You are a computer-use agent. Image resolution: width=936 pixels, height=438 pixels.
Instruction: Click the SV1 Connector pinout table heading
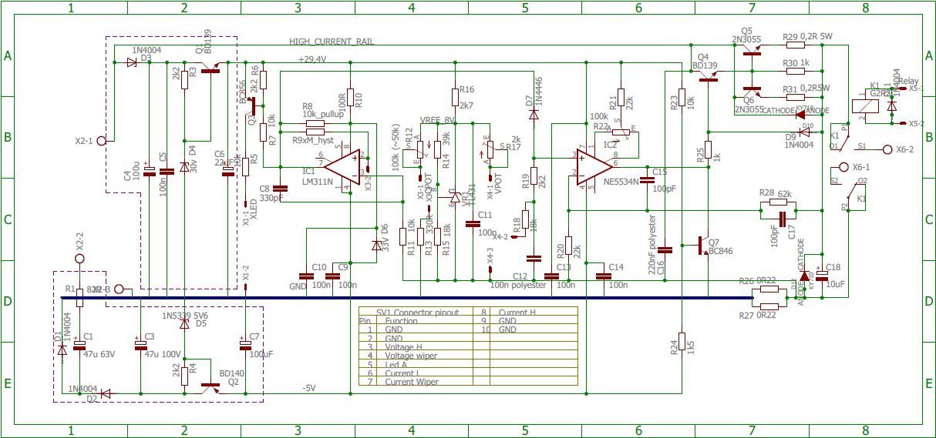(x=417, y=312)
